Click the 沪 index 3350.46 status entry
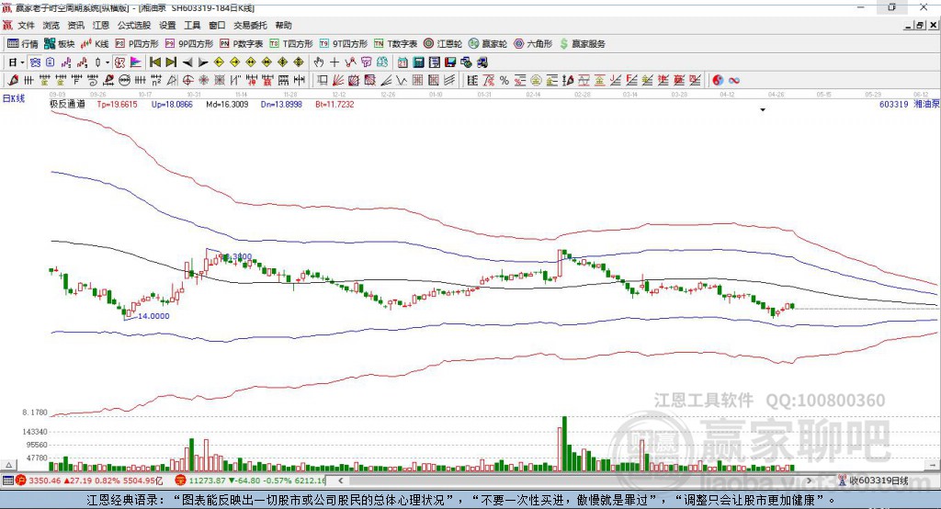Viewport: 941px width, 509px height. 89,481
